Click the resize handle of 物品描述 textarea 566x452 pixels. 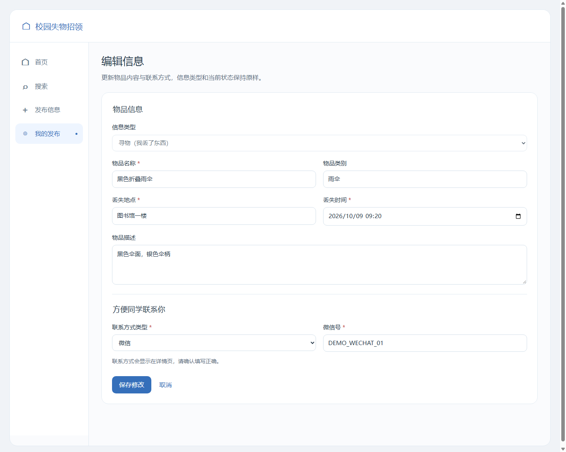coord(524,282)
